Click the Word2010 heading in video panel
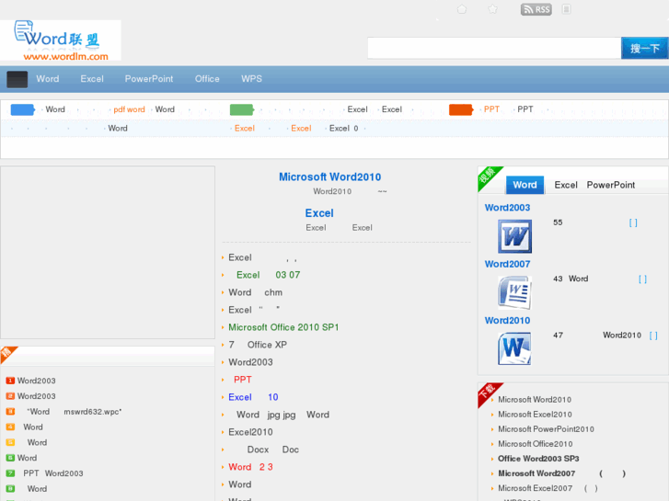This screenshot has width=669, height=501. pyautogui.click(x=507, y=320)
